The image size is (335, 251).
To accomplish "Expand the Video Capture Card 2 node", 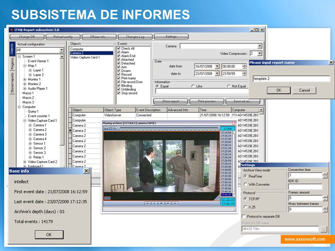I will pyautogui.click(x=25, y=162).
